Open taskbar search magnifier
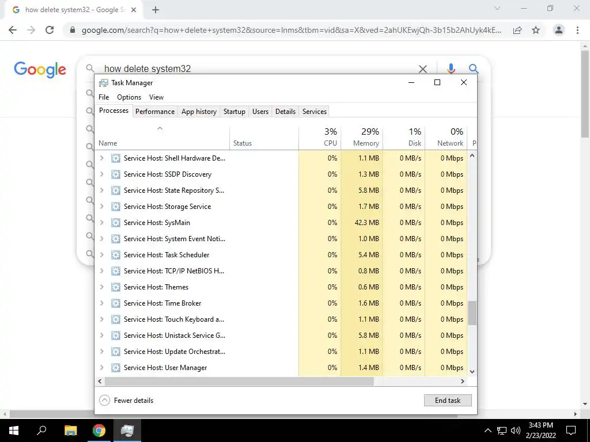 point(41,430)
